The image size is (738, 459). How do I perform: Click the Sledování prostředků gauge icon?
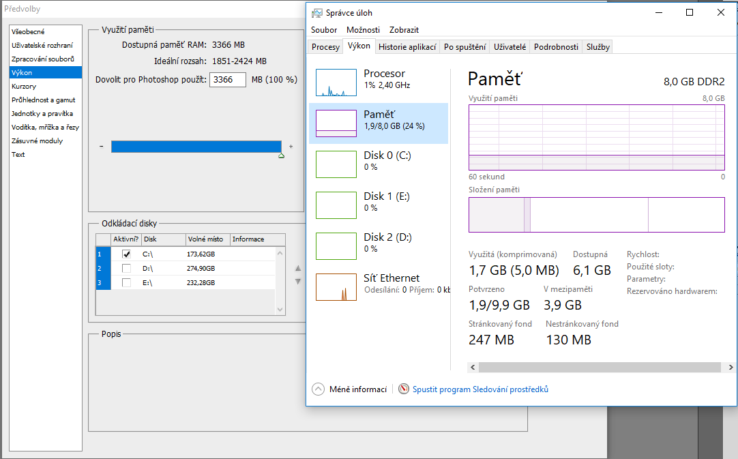click(x=404, y=389)
